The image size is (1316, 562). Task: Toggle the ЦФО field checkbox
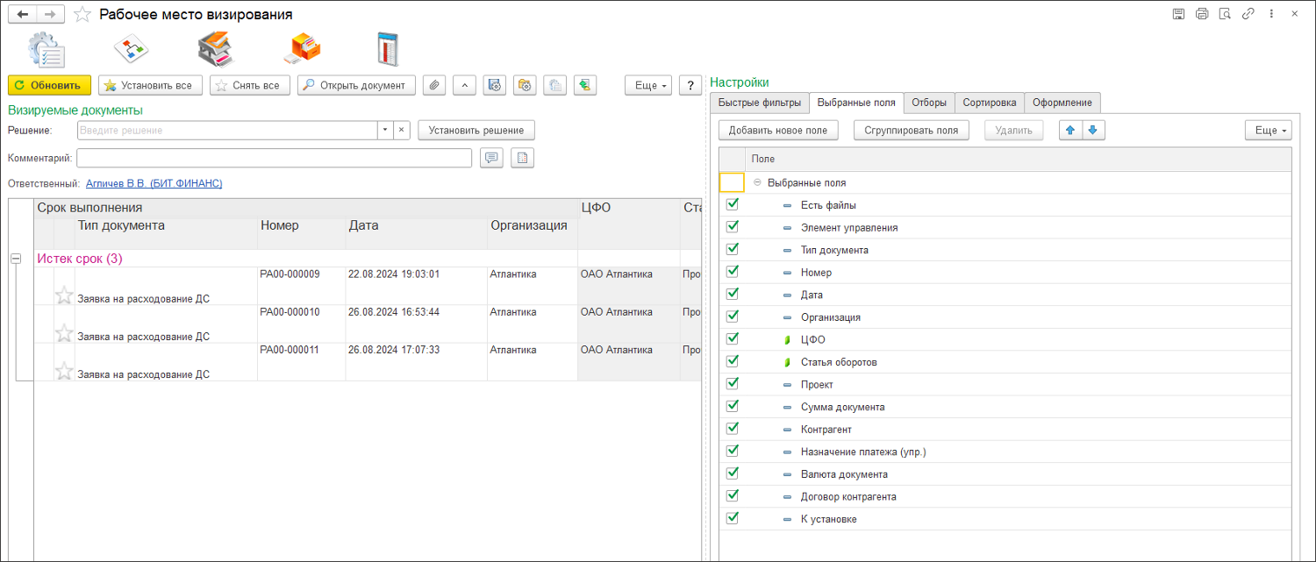pos(733,338)
